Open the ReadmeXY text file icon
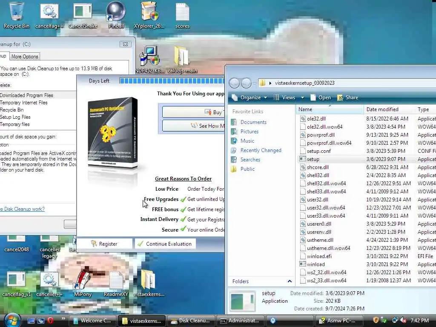This screenshot has height=327, width=436. pyautogui.click(x=116, y=284)
